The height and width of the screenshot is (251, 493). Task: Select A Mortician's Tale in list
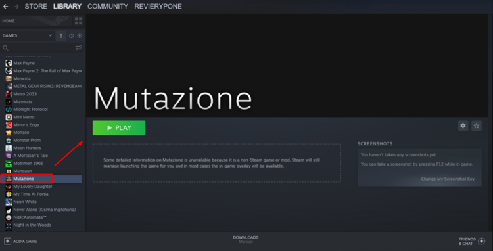pyautogui.click(x=43, y=156)
